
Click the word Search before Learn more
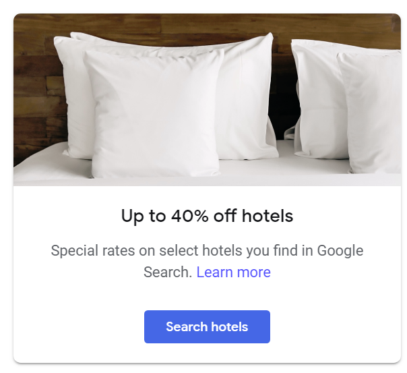(x=168, y=272)
